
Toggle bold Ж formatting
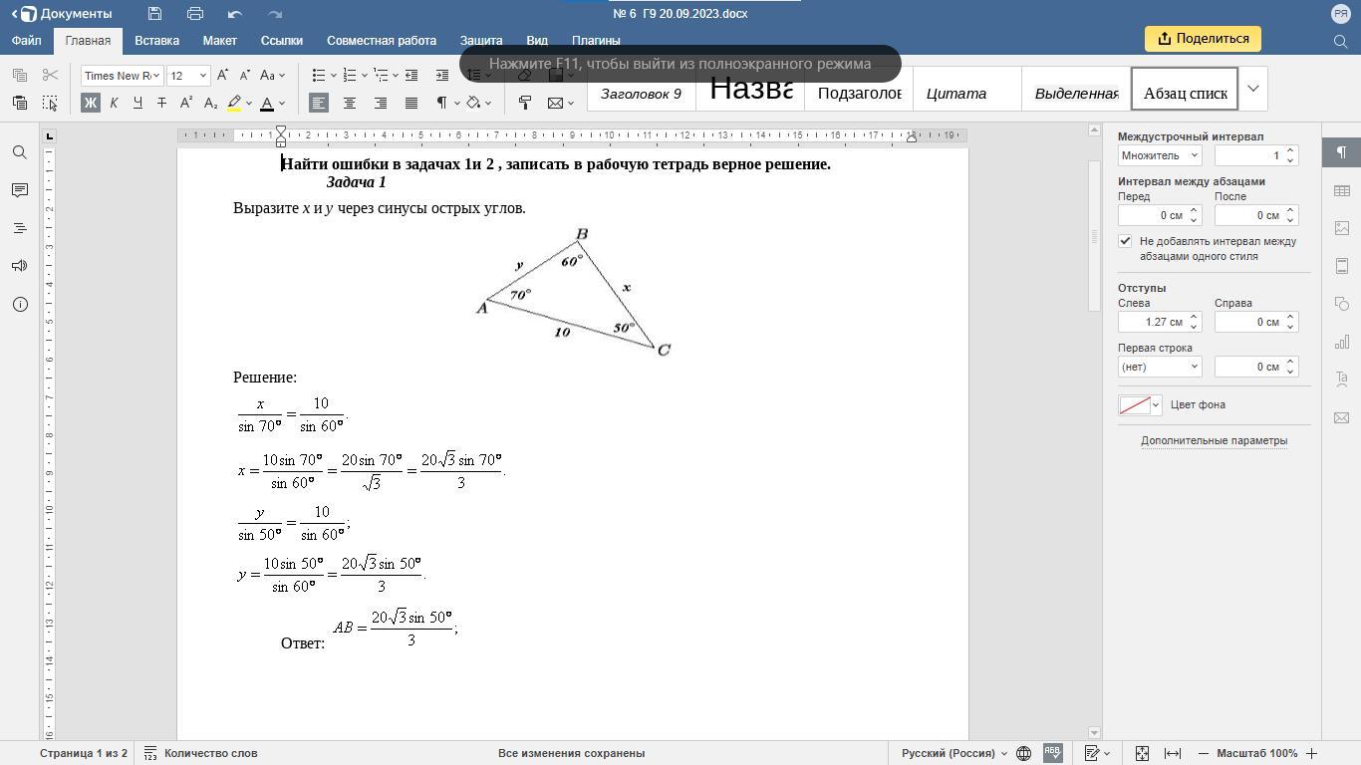click(x=91, y=103)
